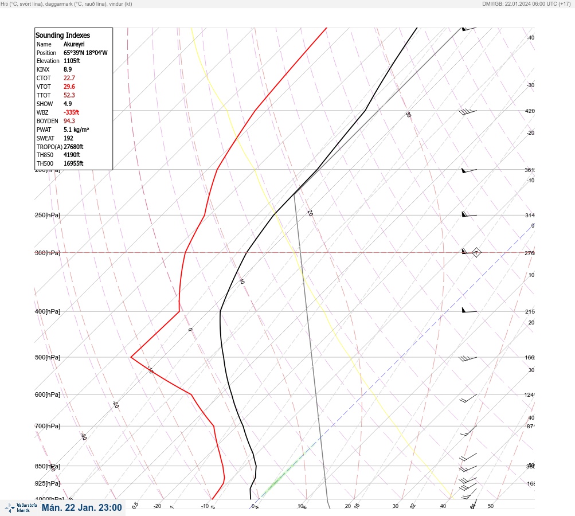Click the tropopause diamond marker at 300 hPa
The width and height of the screenshot is (575, 516).
(476, 252)
